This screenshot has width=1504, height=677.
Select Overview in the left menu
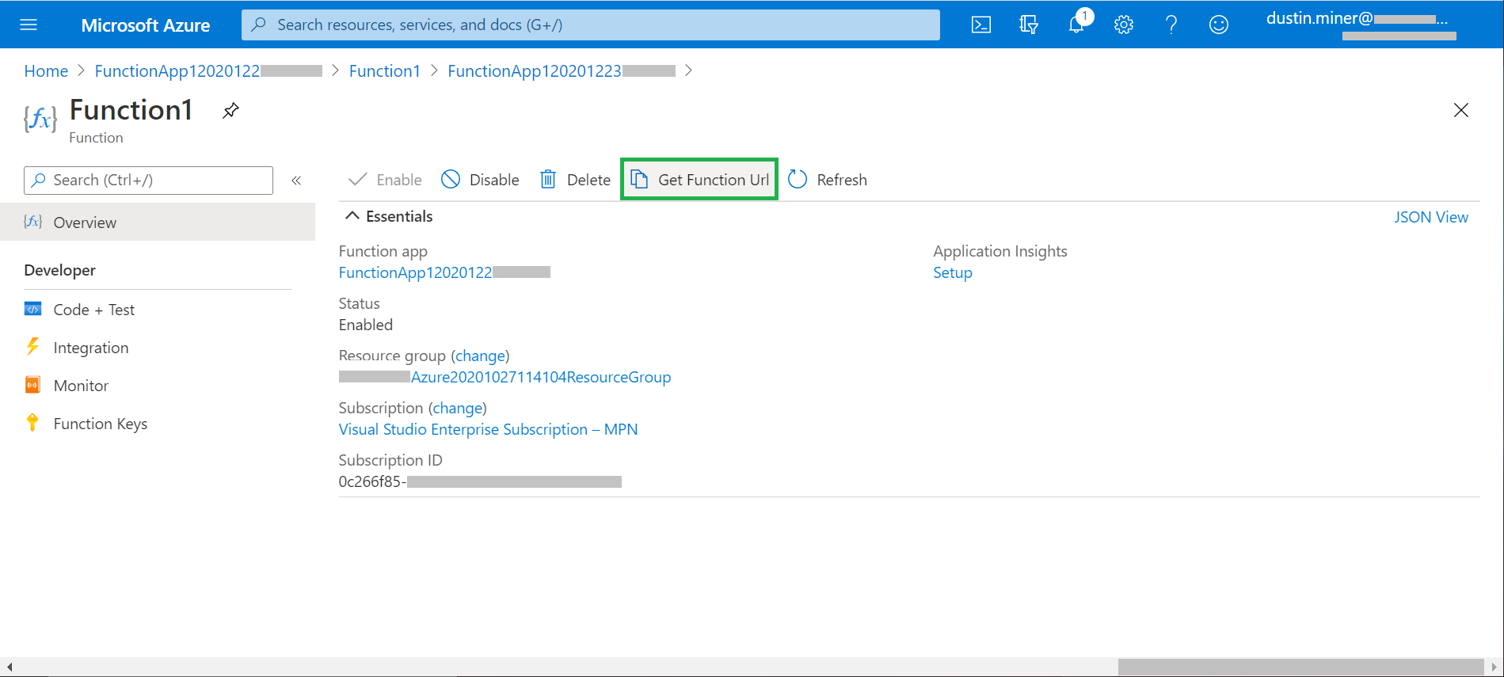click(x=158, y=222)
